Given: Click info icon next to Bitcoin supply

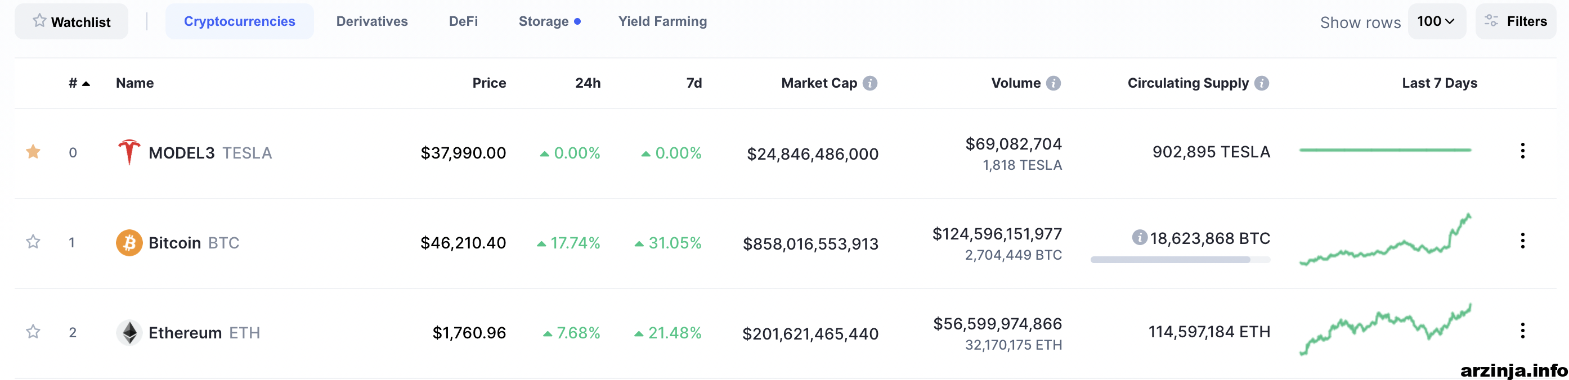Looking at the screenshot, I should pyautogui.click(x=1140, y=238).
